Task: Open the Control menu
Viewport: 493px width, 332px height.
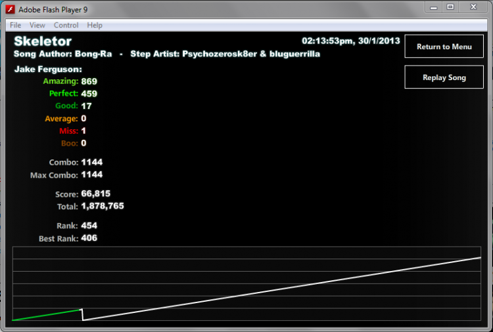Action: (x=66, y=25)
